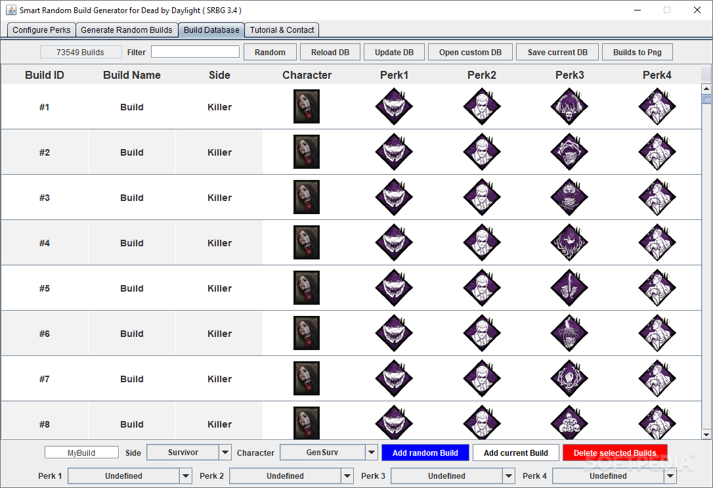Choose the Perk3 icon in build #3 row
Viewport: 713px width, 488px height.
(569, 197)
